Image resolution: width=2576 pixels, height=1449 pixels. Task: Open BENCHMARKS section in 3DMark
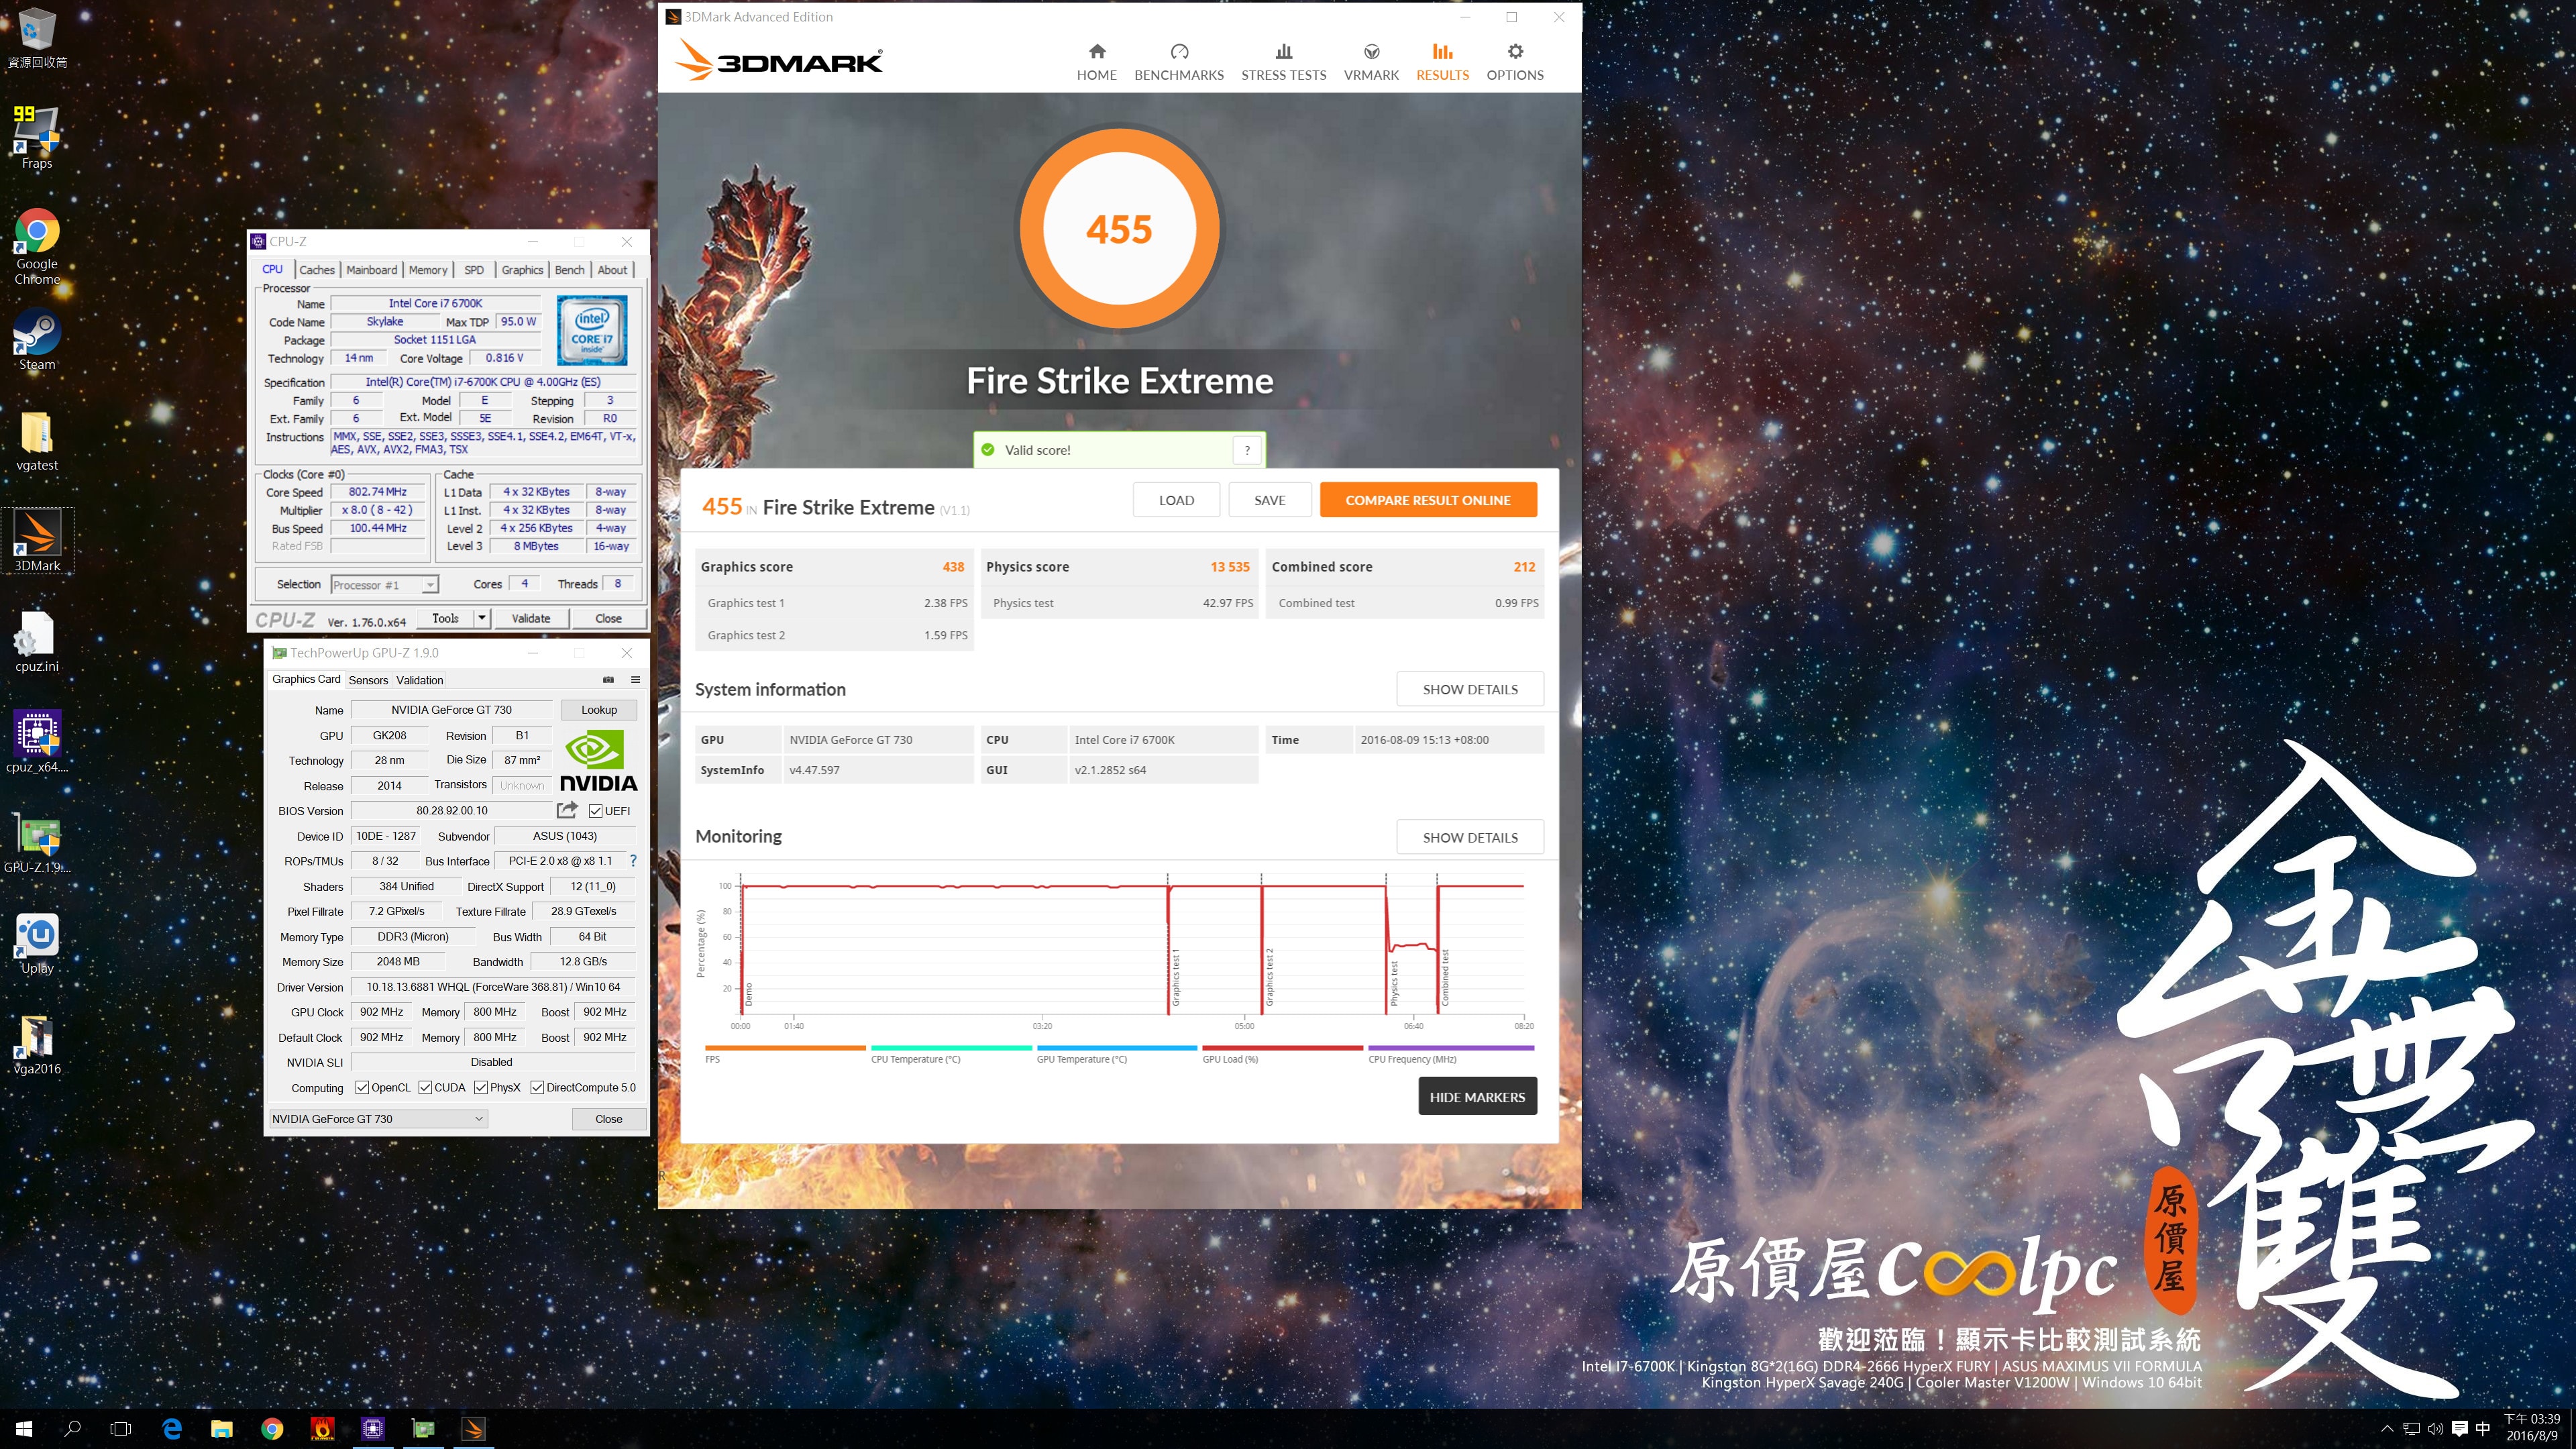pos(1178,62)
